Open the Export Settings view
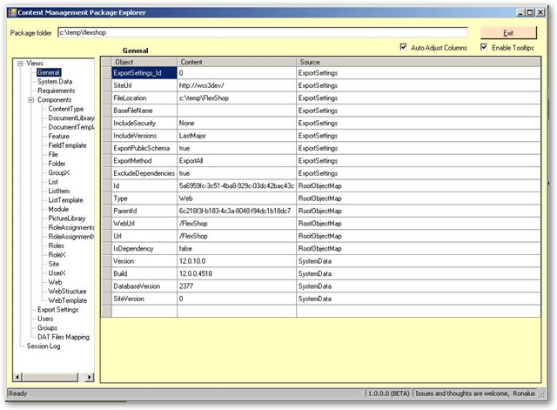 [58, 309]
